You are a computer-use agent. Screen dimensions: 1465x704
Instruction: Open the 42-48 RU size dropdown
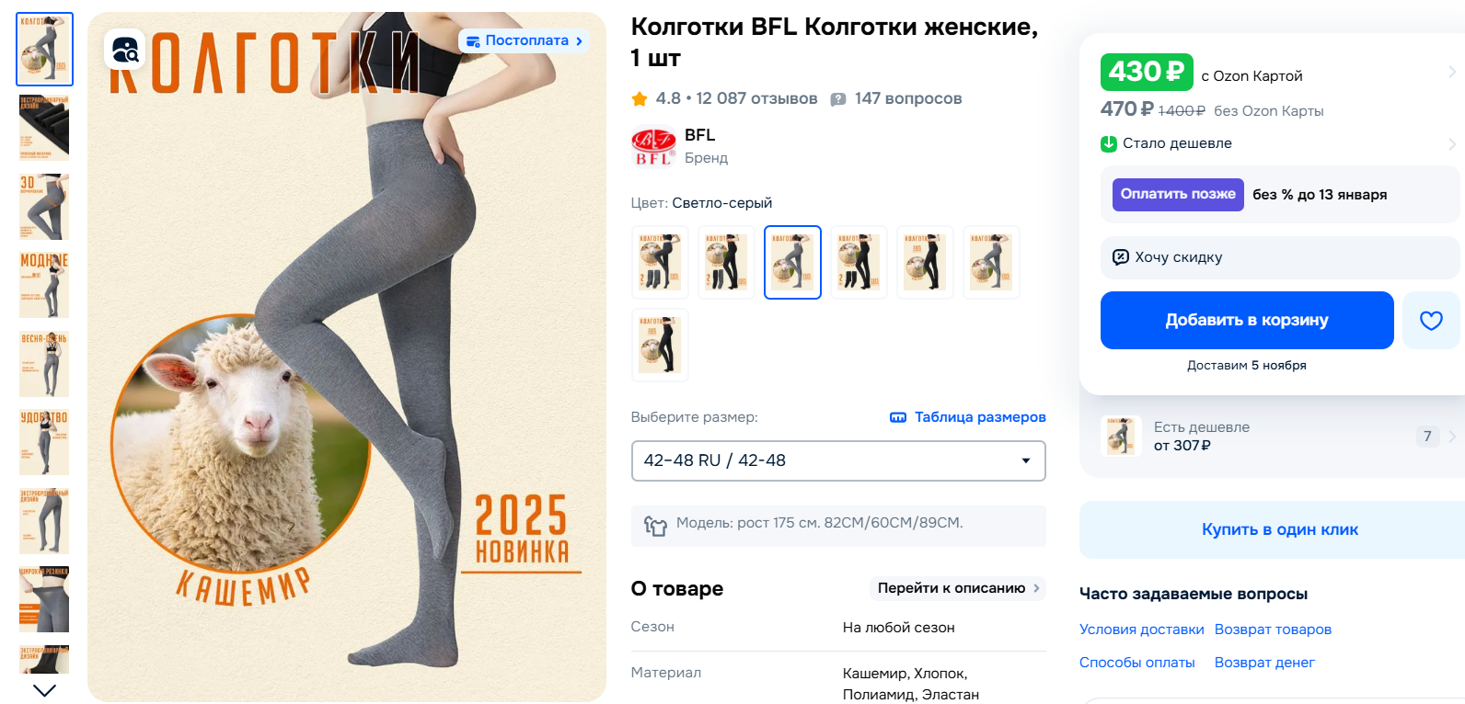(838, 460)
